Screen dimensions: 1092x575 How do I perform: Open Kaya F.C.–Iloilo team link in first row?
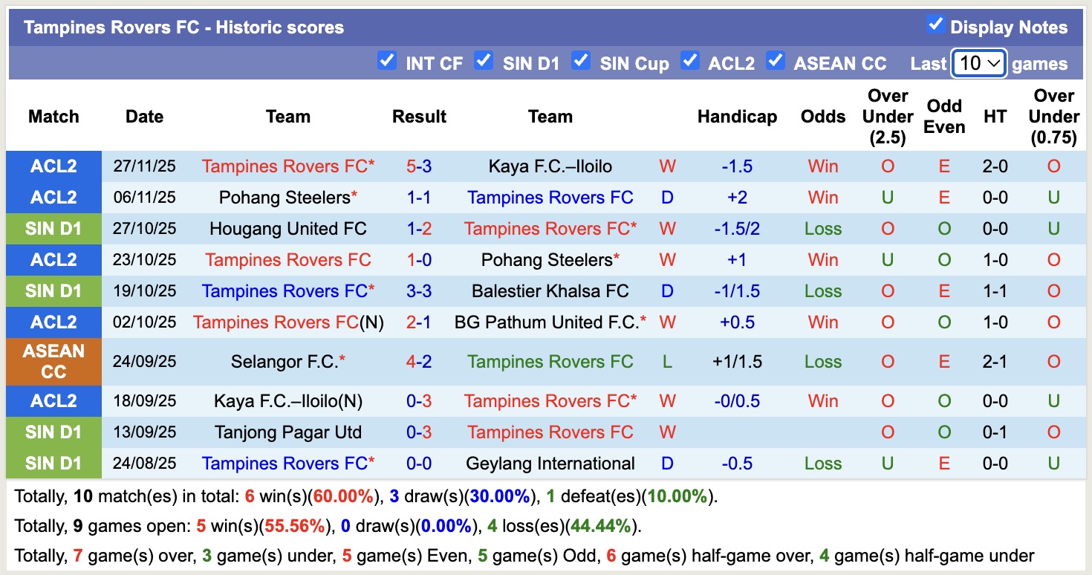pyautogui.click(x=550, y=166)
